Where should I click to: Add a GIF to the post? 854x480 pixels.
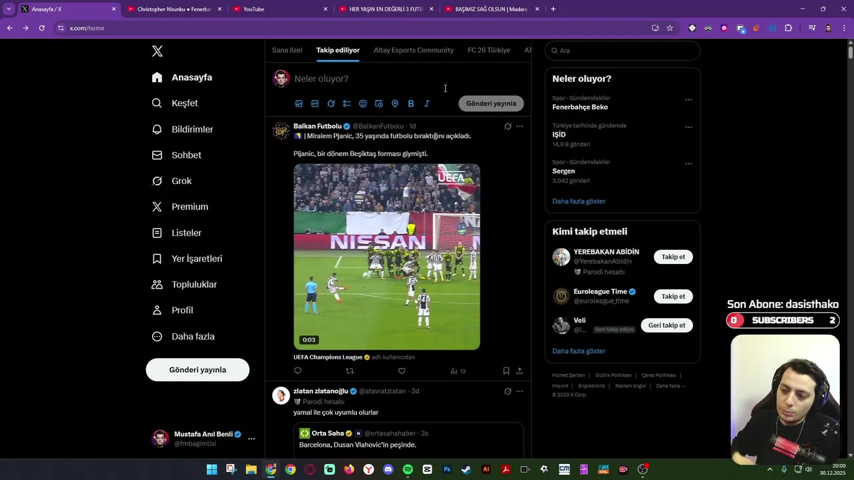[315, 103]
